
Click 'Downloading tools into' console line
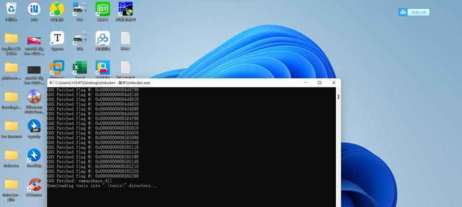click(102, 186)
